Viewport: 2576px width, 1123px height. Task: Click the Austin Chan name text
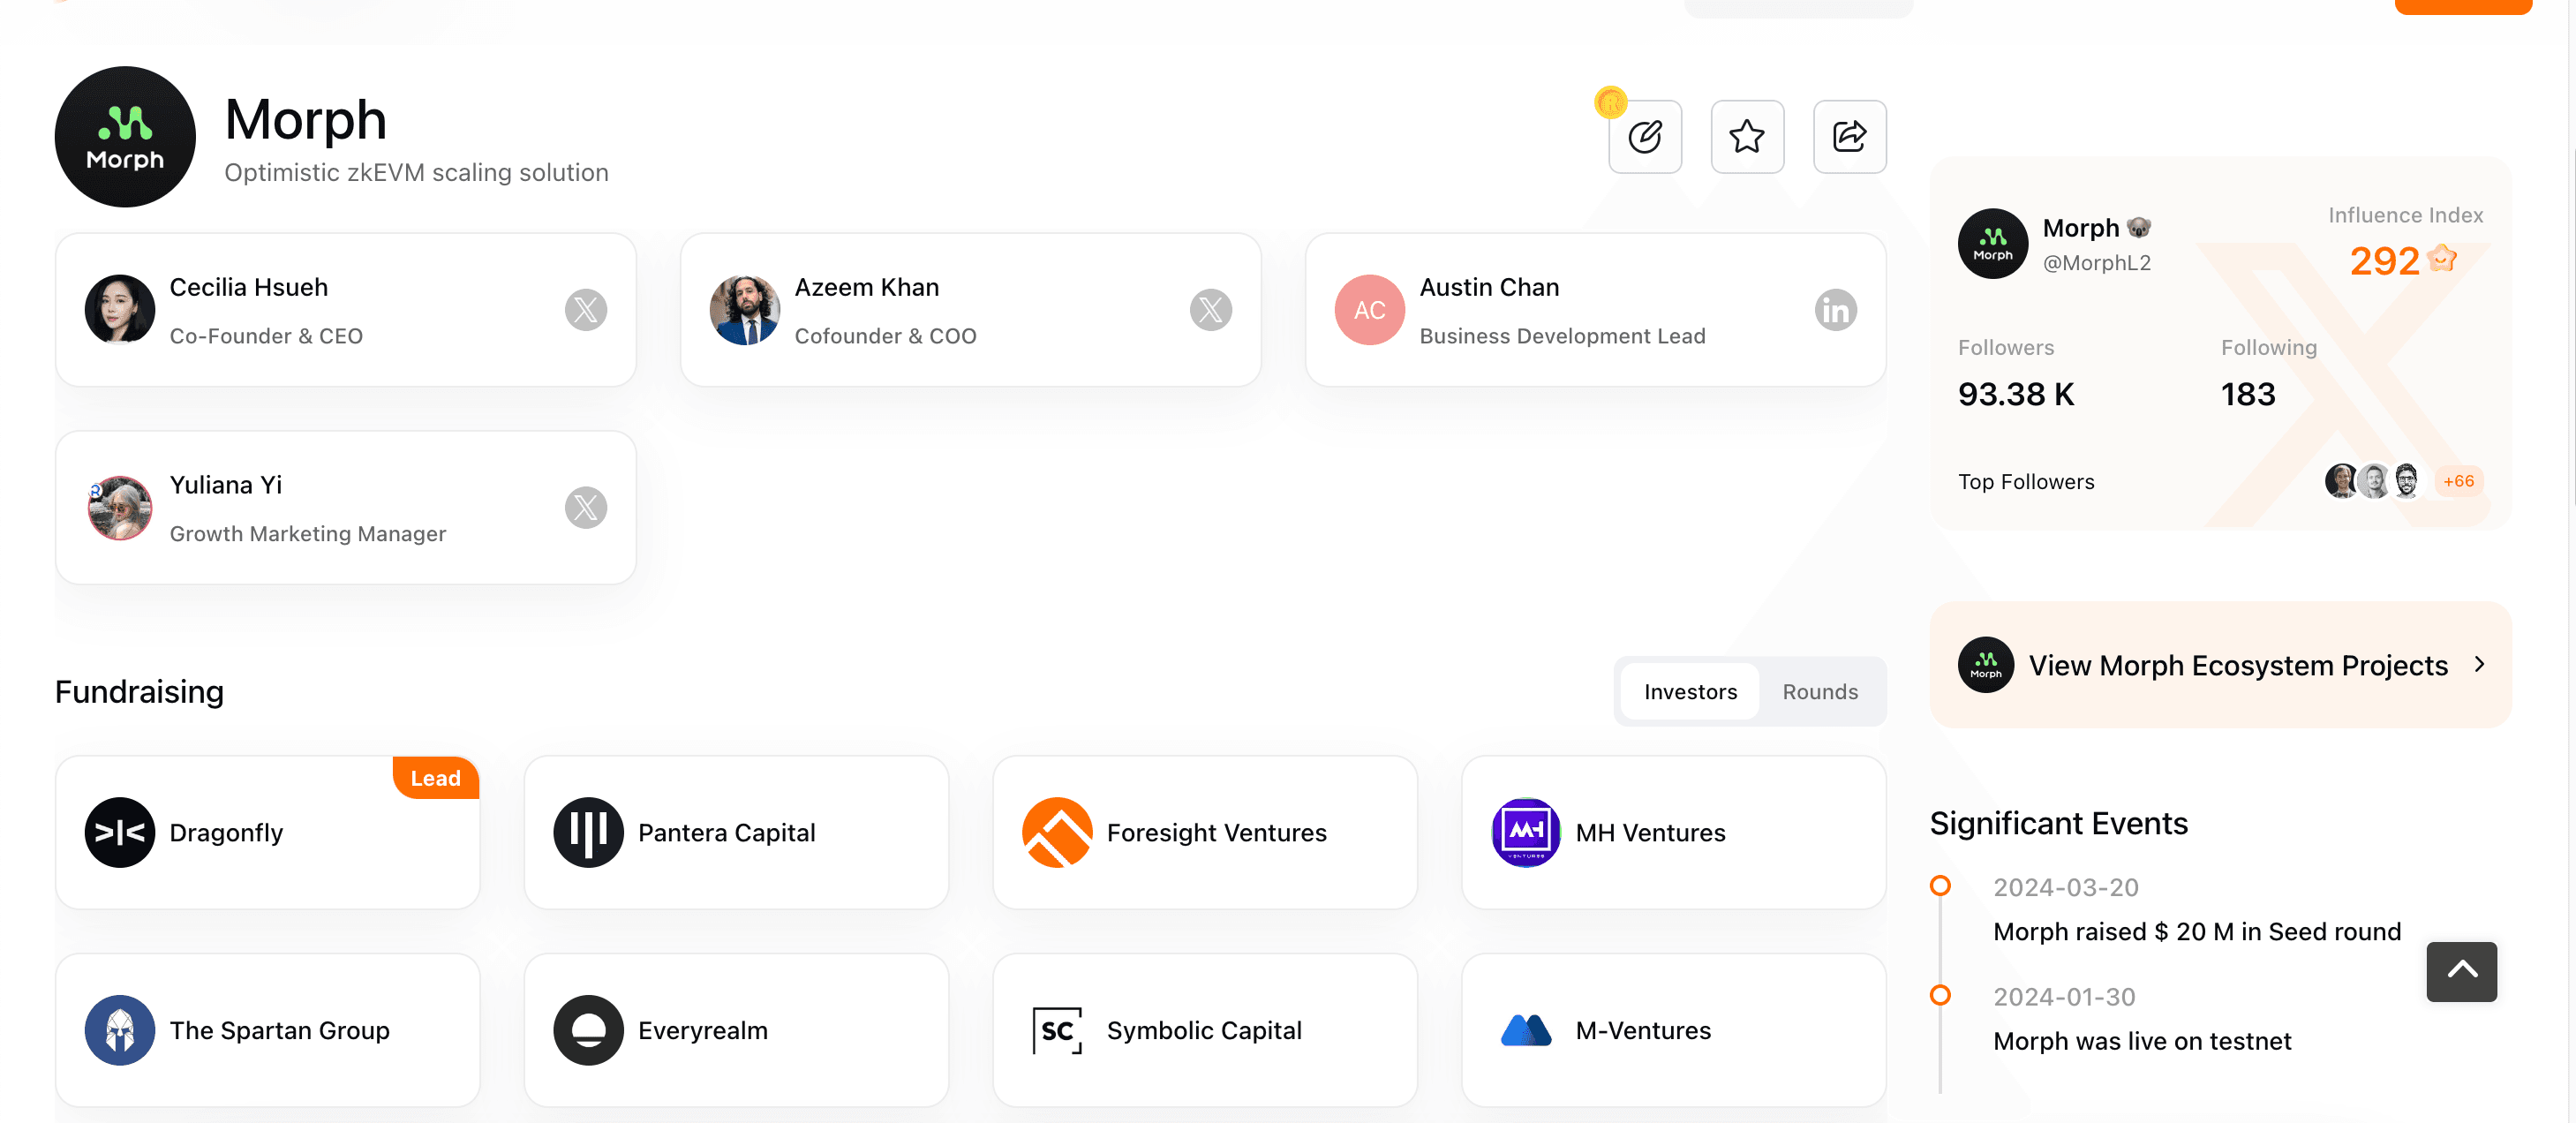point(1489,288)
